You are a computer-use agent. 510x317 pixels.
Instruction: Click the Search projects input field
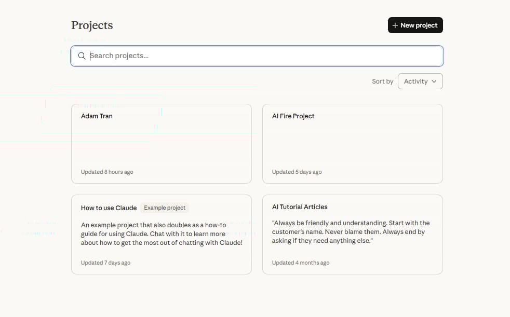[257, 56]
